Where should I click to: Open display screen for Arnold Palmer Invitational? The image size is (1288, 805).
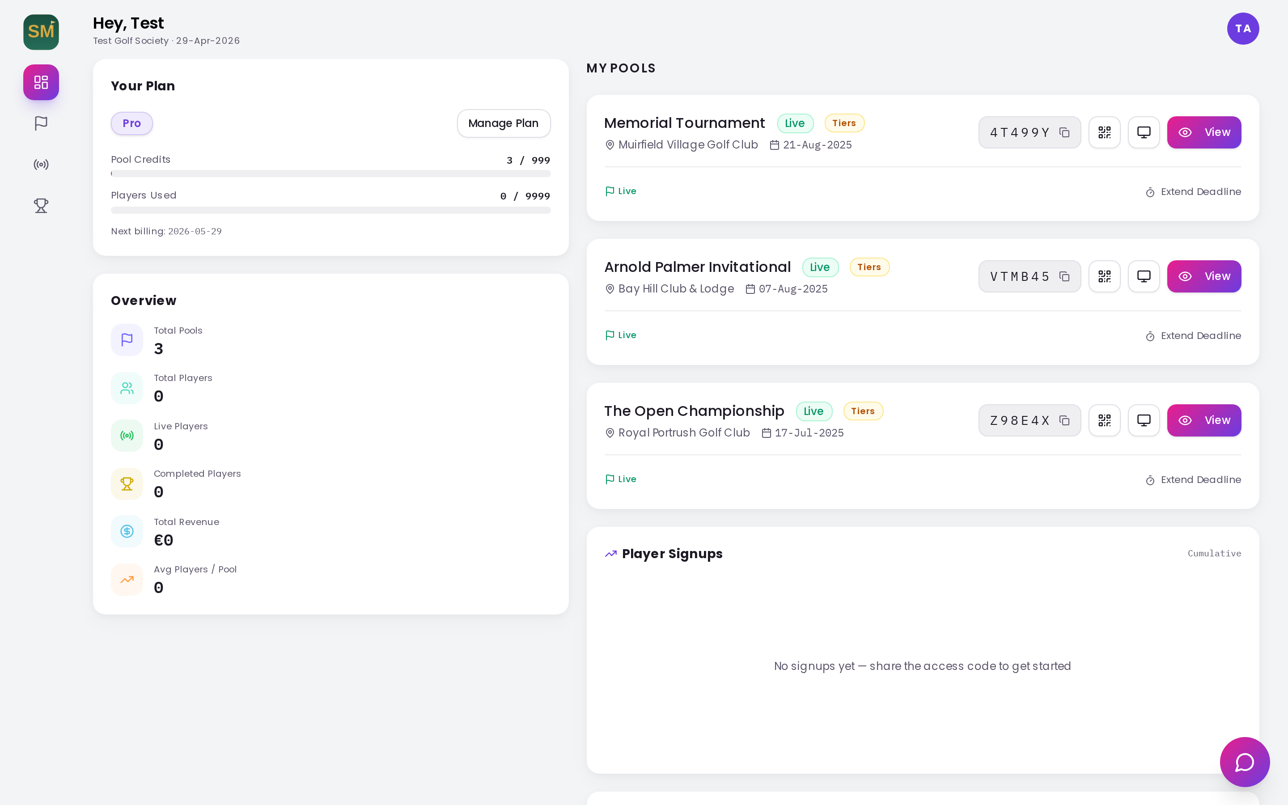point(1144,276)
